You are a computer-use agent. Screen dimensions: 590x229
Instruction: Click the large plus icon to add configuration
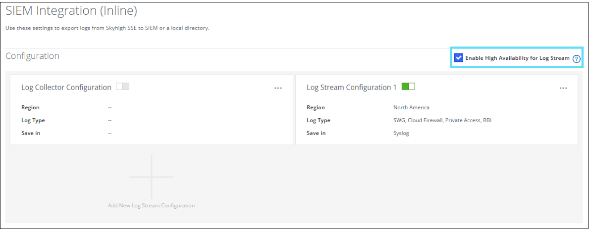[151, 177]
